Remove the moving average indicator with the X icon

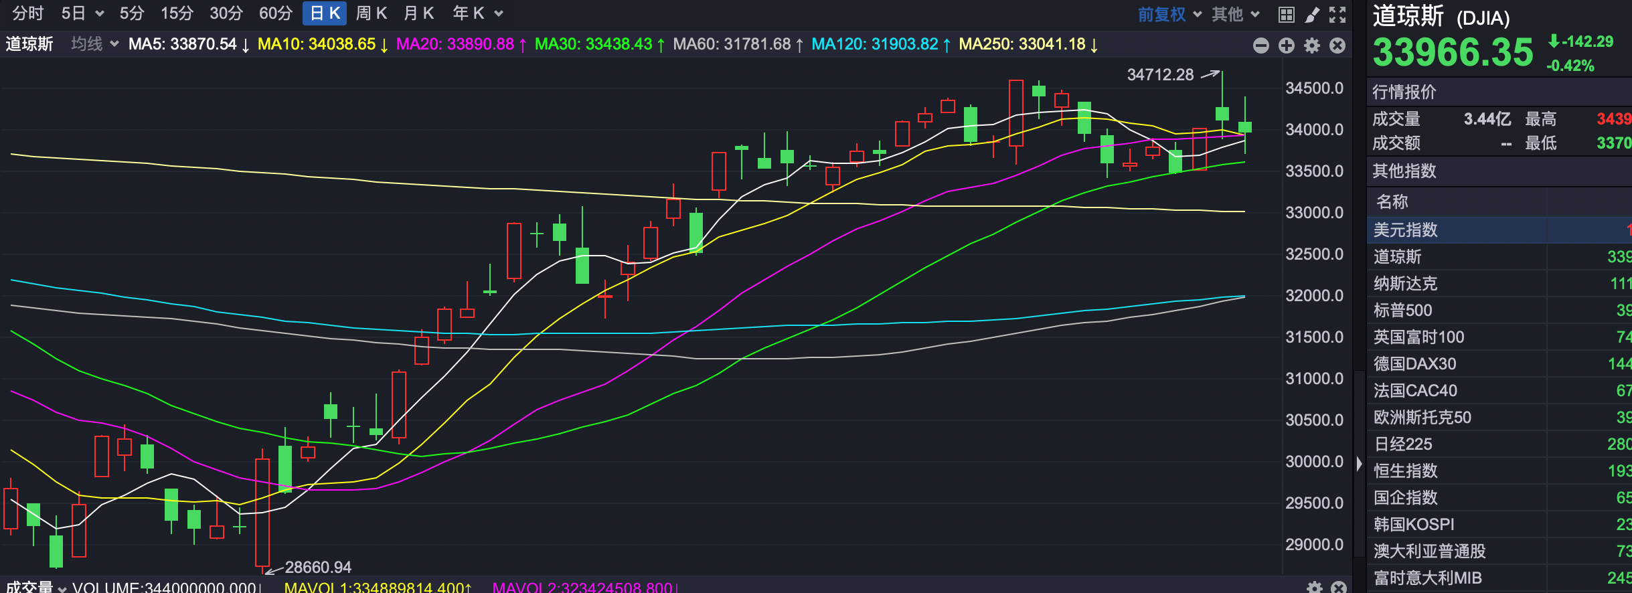tap(1337, 46)
